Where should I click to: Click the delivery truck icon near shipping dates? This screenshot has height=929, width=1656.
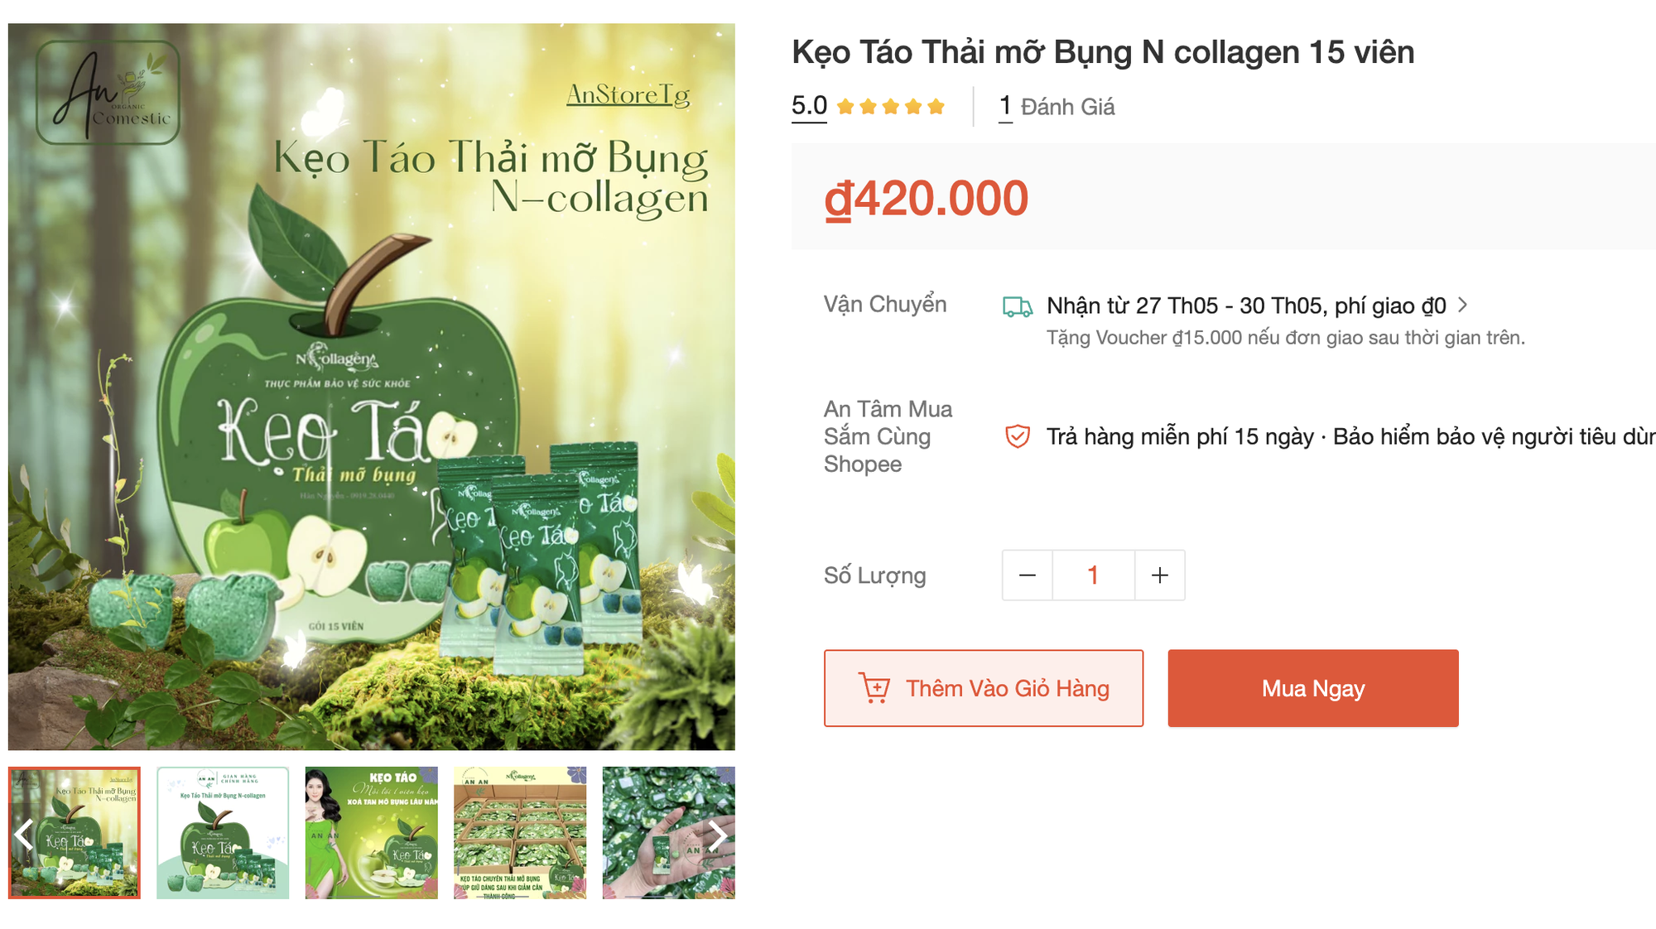[1017, 306]
